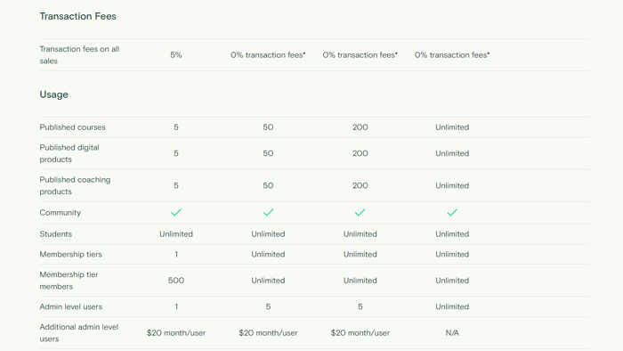
Task: Click the third Community row checkmark
Action: pyautogui.click(x=360, y=213)
